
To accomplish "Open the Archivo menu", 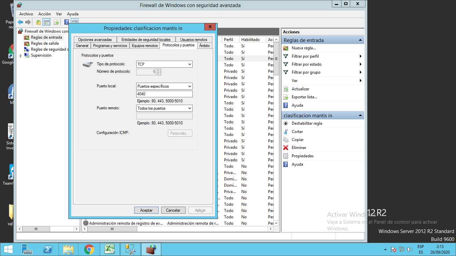I will [26, 14].
